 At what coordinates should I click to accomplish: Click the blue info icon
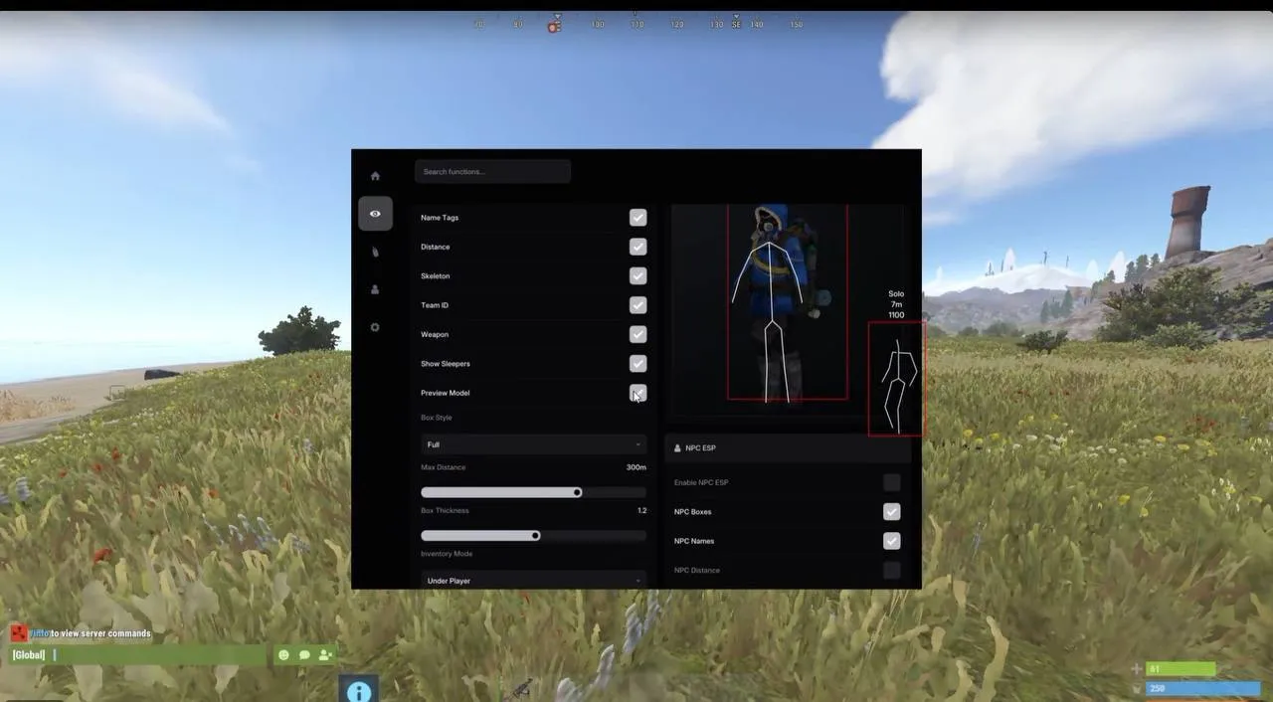(359, 691)
